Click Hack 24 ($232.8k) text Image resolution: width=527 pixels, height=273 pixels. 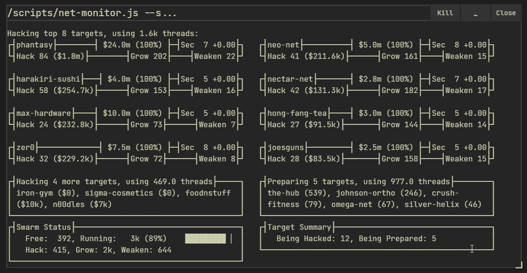click(55, 125)
